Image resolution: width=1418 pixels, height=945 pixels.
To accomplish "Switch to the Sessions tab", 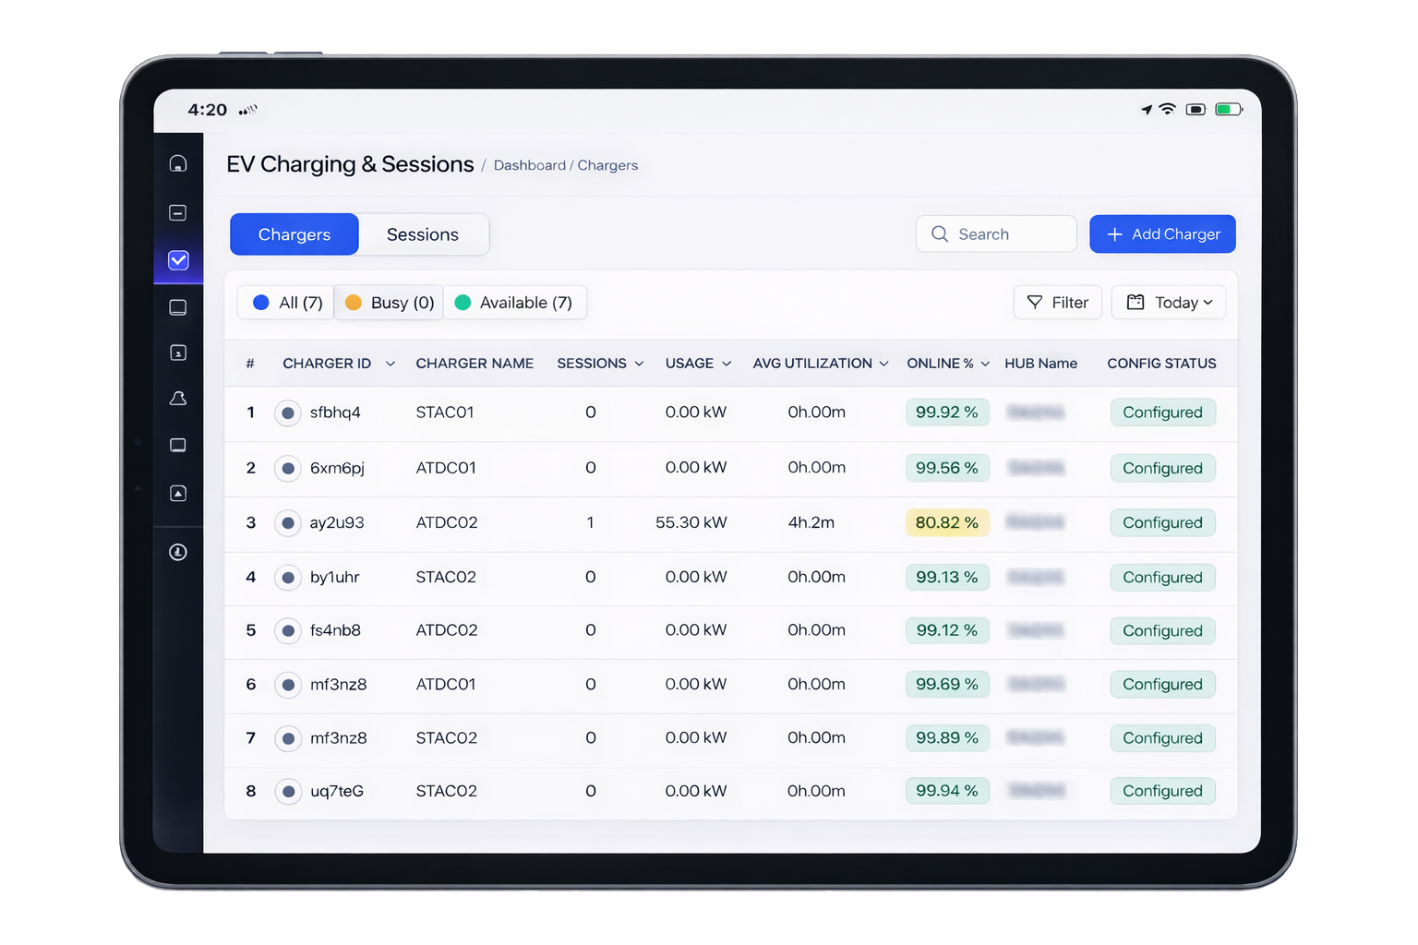I will [x=423, y=234].
